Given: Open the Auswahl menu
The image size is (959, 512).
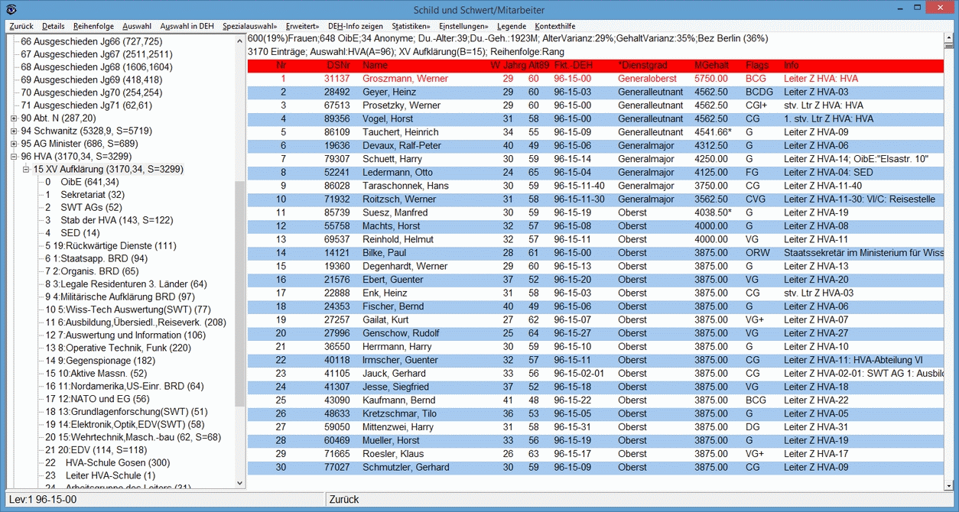Looking at the screenshot, I should coord(137,26).
